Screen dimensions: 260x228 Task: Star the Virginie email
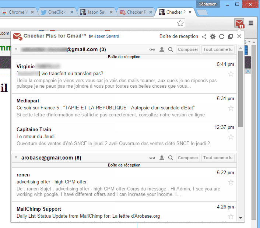pos(231,74)
